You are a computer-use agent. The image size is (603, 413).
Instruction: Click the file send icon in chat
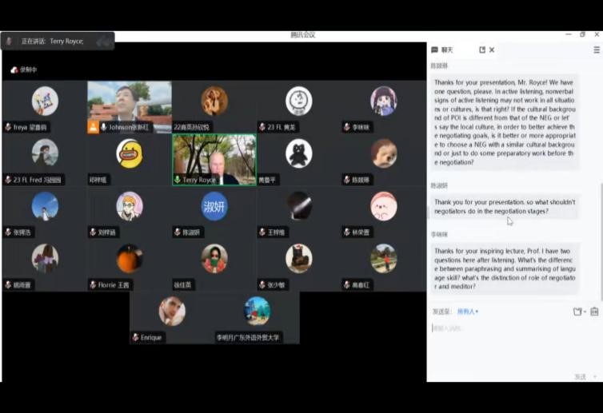(577, 312)
